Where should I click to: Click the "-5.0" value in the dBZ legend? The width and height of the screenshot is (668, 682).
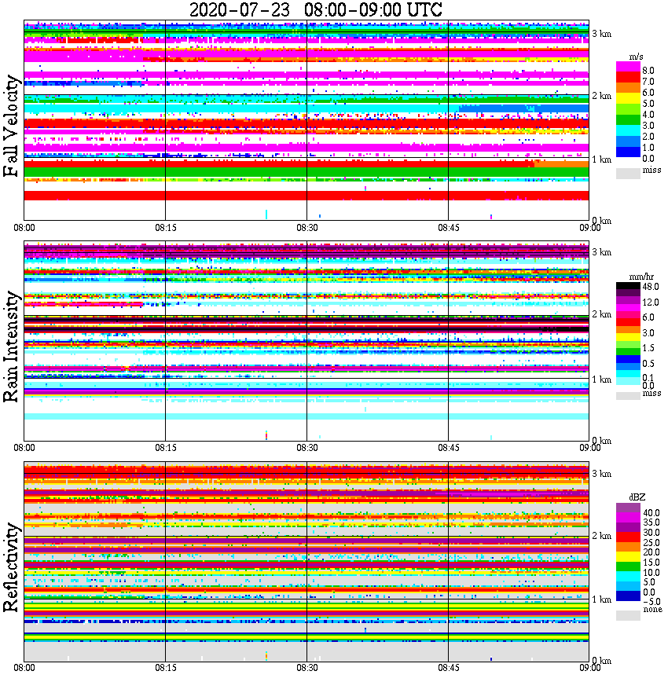pyautogui.click(x=651, y=602)
